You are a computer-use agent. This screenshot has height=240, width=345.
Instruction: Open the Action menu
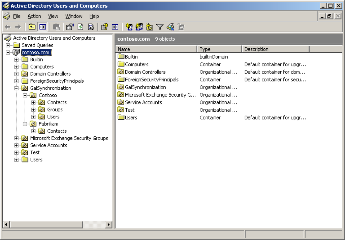click(34, 16)
